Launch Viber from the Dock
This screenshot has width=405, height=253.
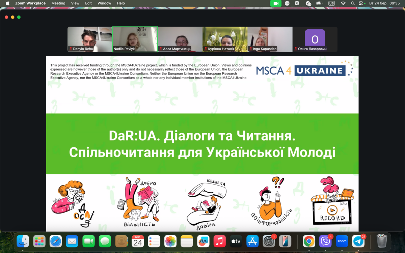coord(325,241)
